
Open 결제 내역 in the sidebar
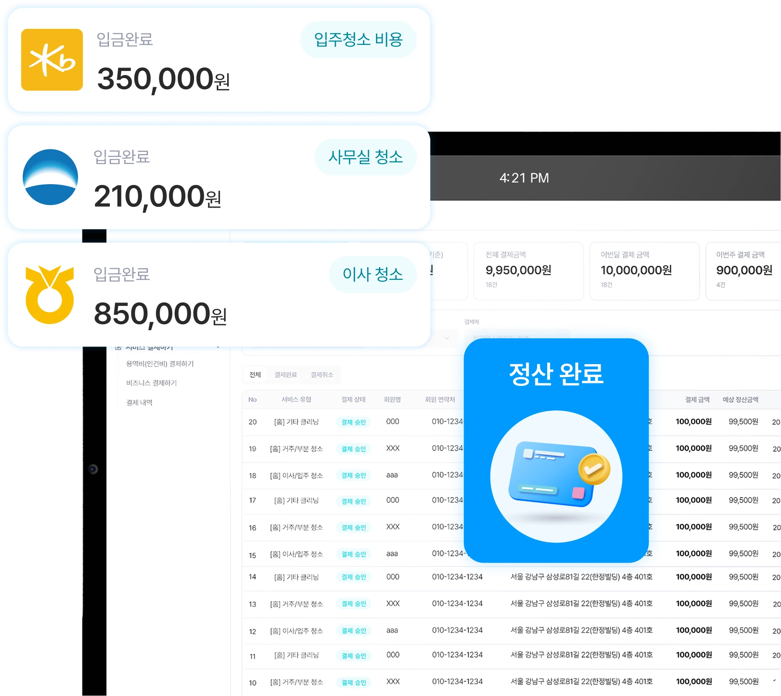(139, 402)
